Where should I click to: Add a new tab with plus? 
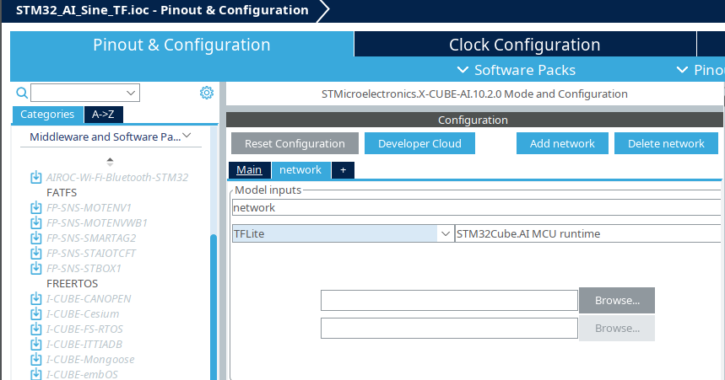(343, 170)
